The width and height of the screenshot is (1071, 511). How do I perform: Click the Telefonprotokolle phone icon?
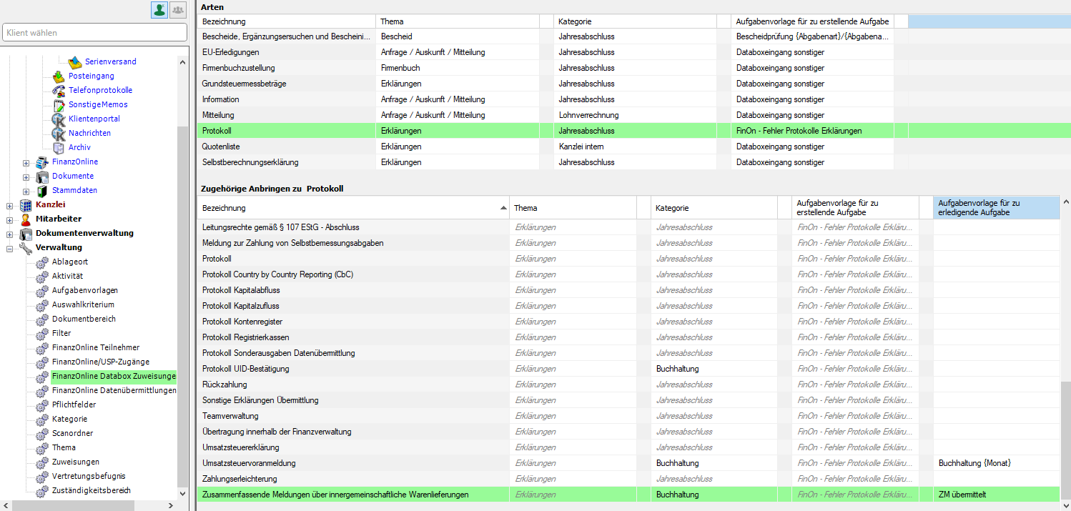pos(59,91)
